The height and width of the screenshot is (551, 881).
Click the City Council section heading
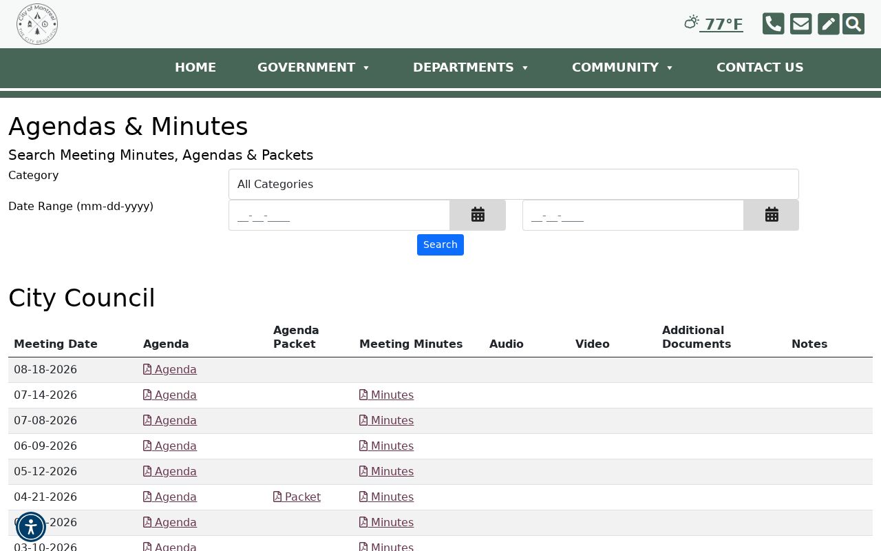[82, 298]
